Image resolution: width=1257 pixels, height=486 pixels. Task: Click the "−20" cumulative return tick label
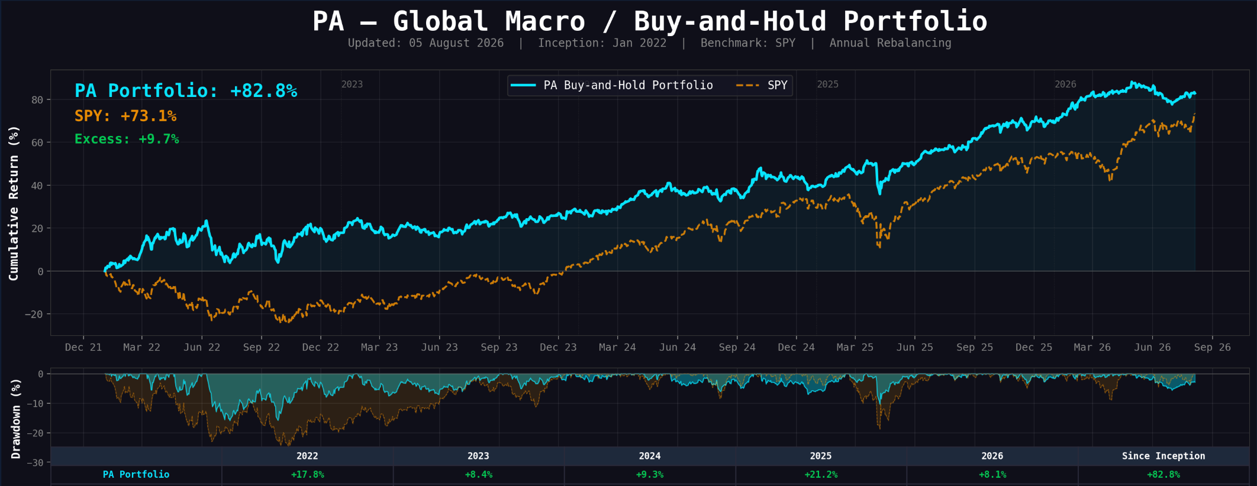coord(34,314)
